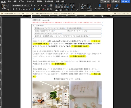Toggle Underline formatting
Image resolution: width=131 pixels, height=108 pixels.
[19, 9]
